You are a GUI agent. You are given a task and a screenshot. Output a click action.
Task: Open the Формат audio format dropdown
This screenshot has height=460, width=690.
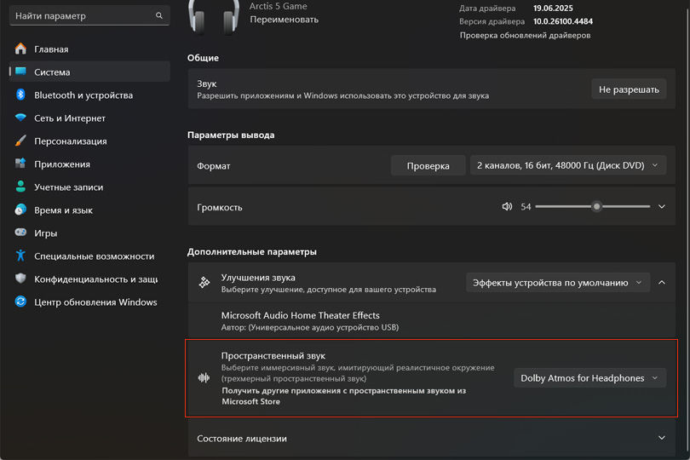pos(567,165)
